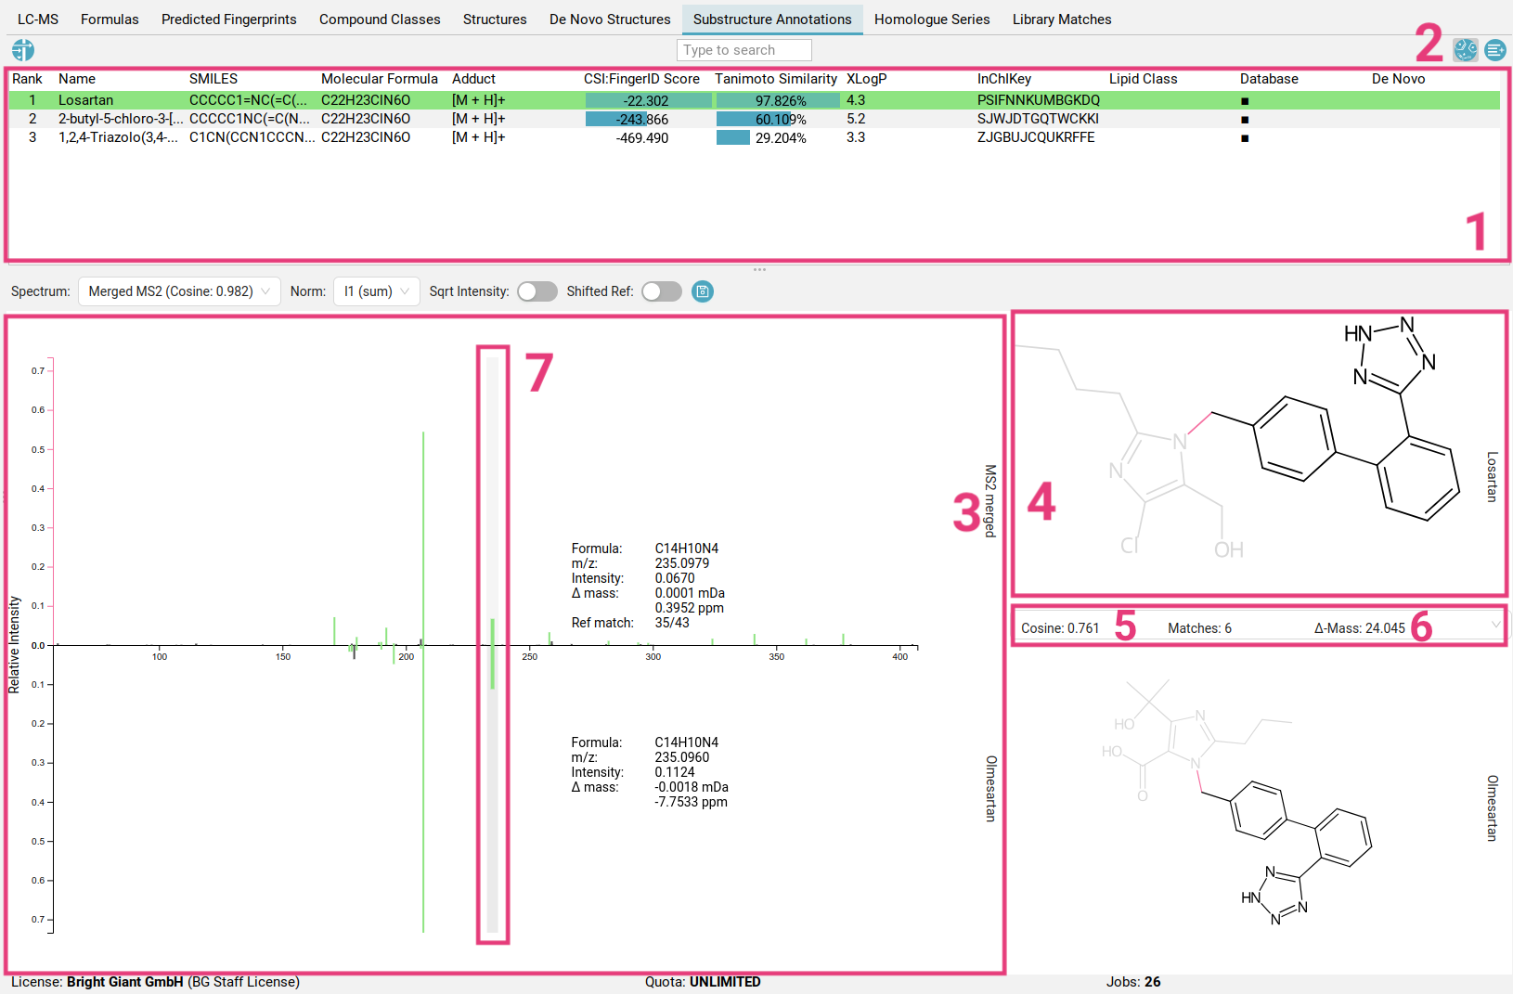Click InChIKey ZJGBUJCQUKRFFE
Screen dimensions: 1513x994
tap(1036, 137)
